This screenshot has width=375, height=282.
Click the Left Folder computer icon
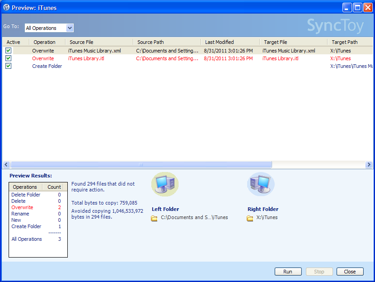point(165,184)
